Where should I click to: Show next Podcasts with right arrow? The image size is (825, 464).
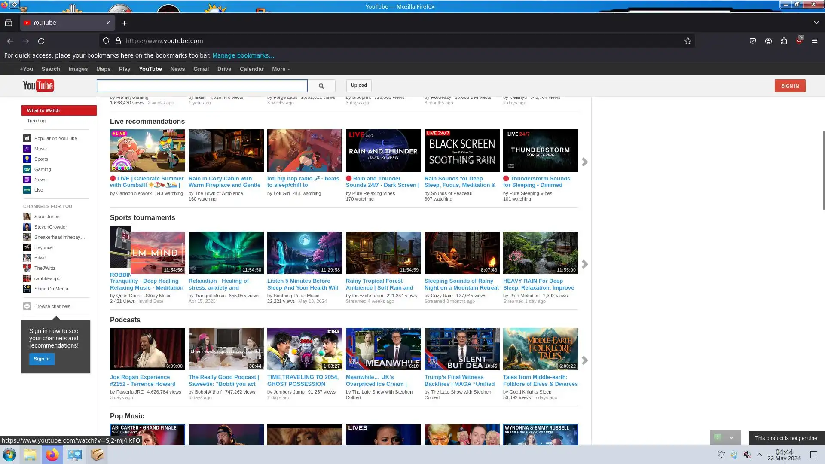584,360
